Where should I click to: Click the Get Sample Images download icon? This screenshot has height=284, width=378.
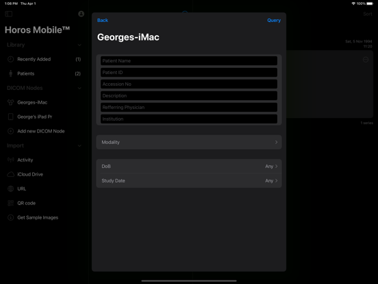coord(10,217)
